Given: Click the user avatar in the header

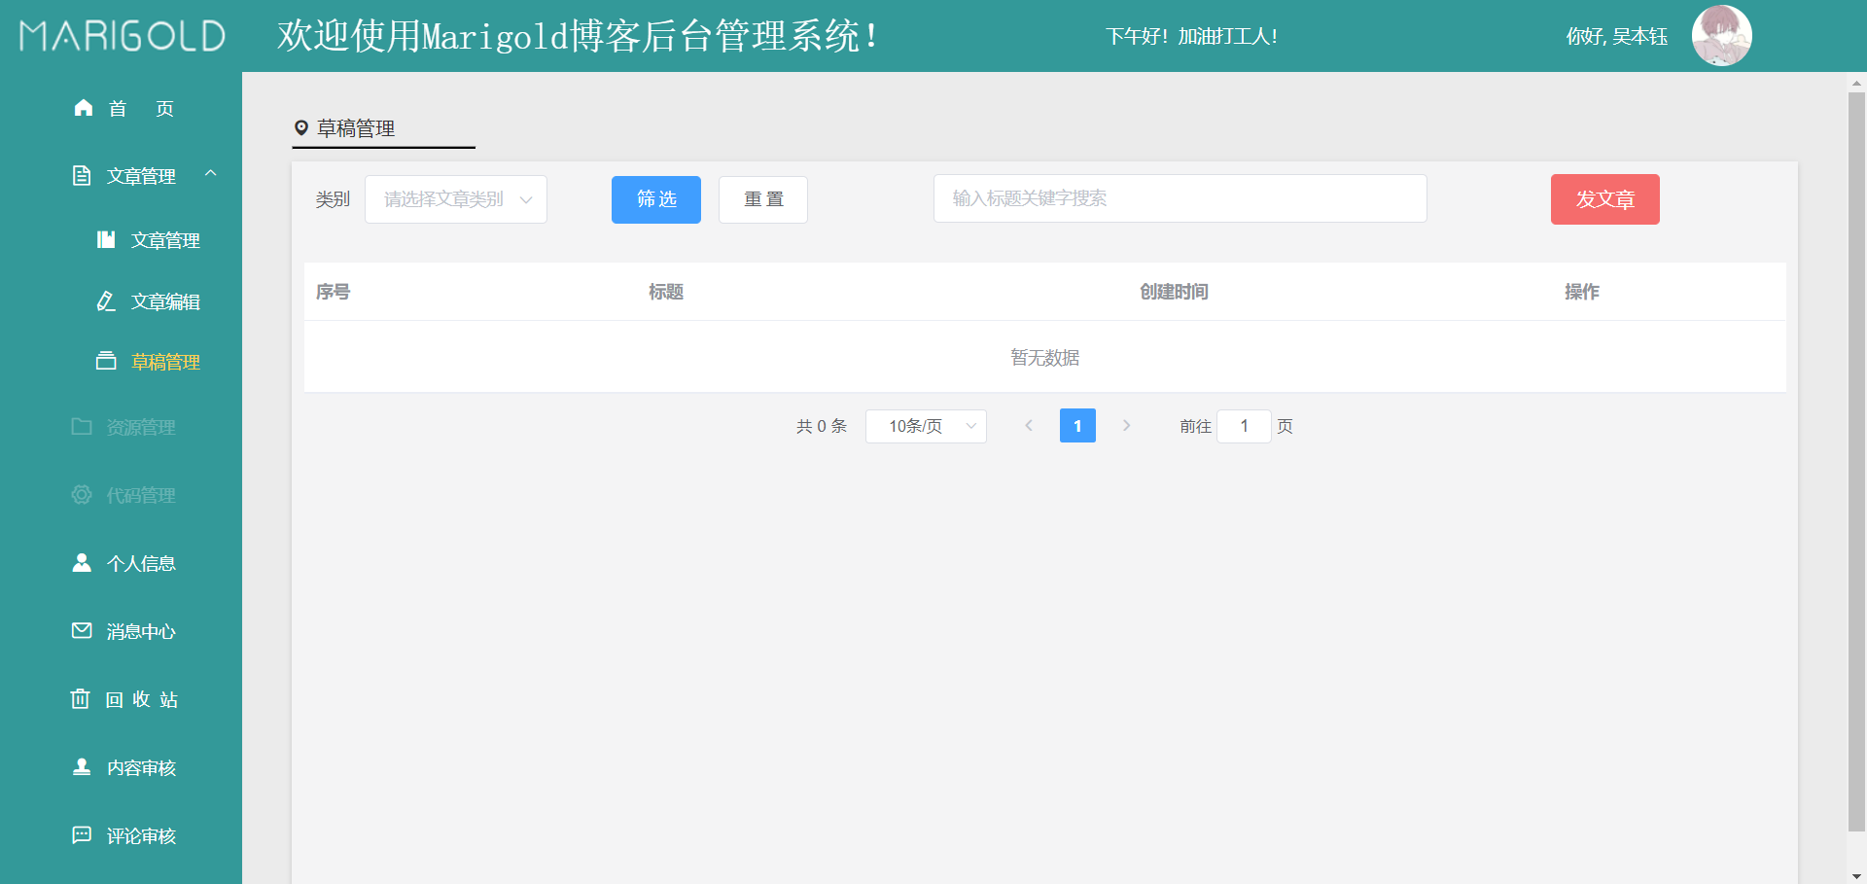Looking at the screenshot, I should tap(1720, 35).
